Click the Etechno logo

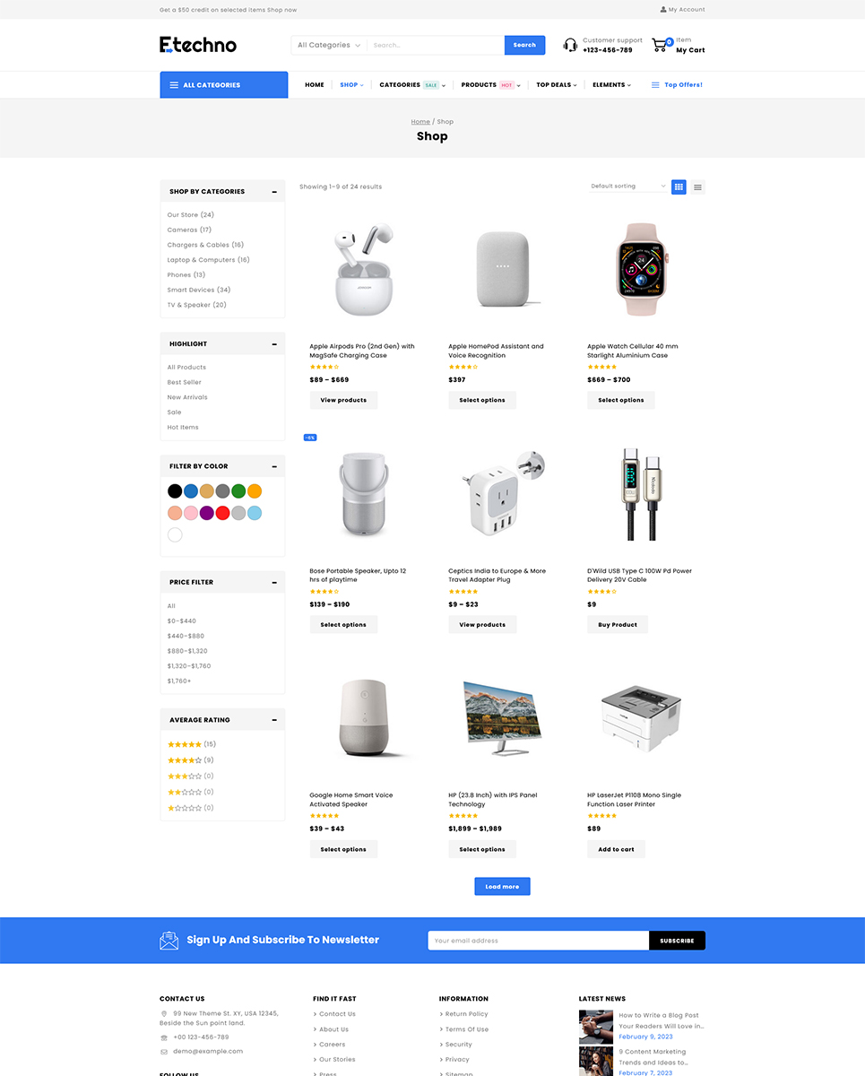point(198,45)
